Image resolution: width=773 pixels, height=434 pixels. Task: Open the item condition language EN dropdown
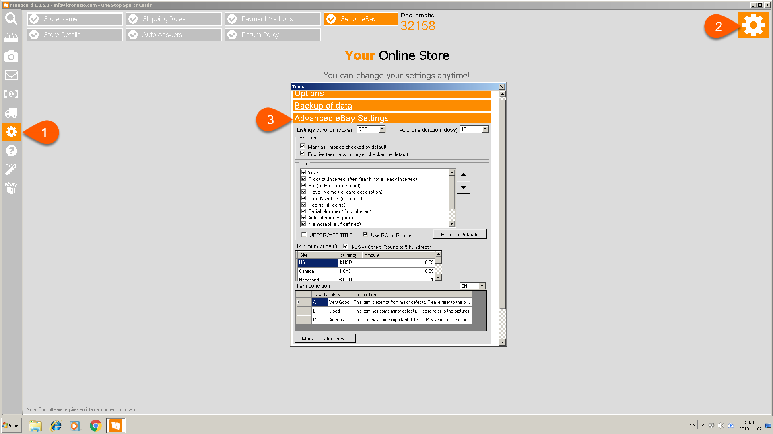[x=482, y=286]
